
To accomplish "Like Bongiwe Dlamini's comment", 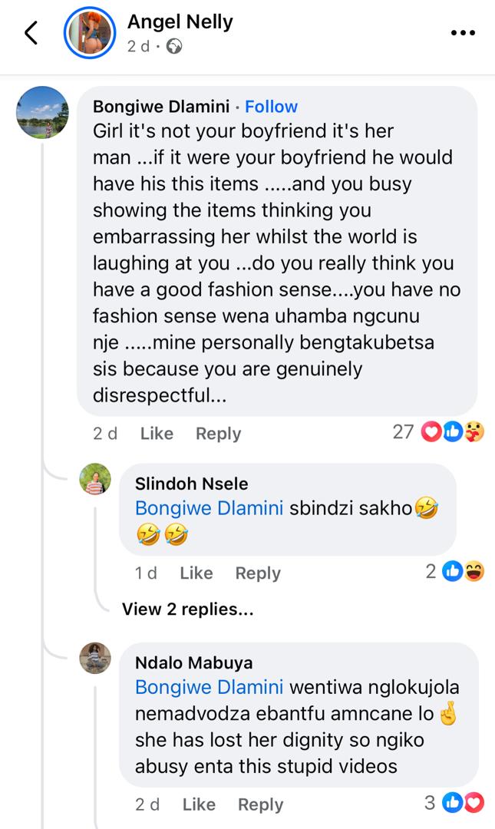I will point(157,434).
